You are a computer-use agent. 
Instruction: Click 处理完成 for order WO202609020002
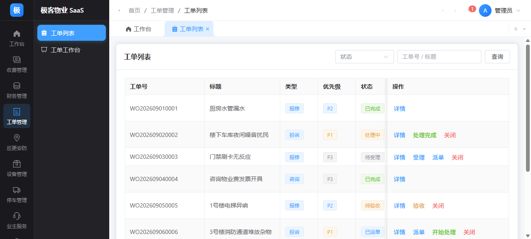[x=425, y=135]
